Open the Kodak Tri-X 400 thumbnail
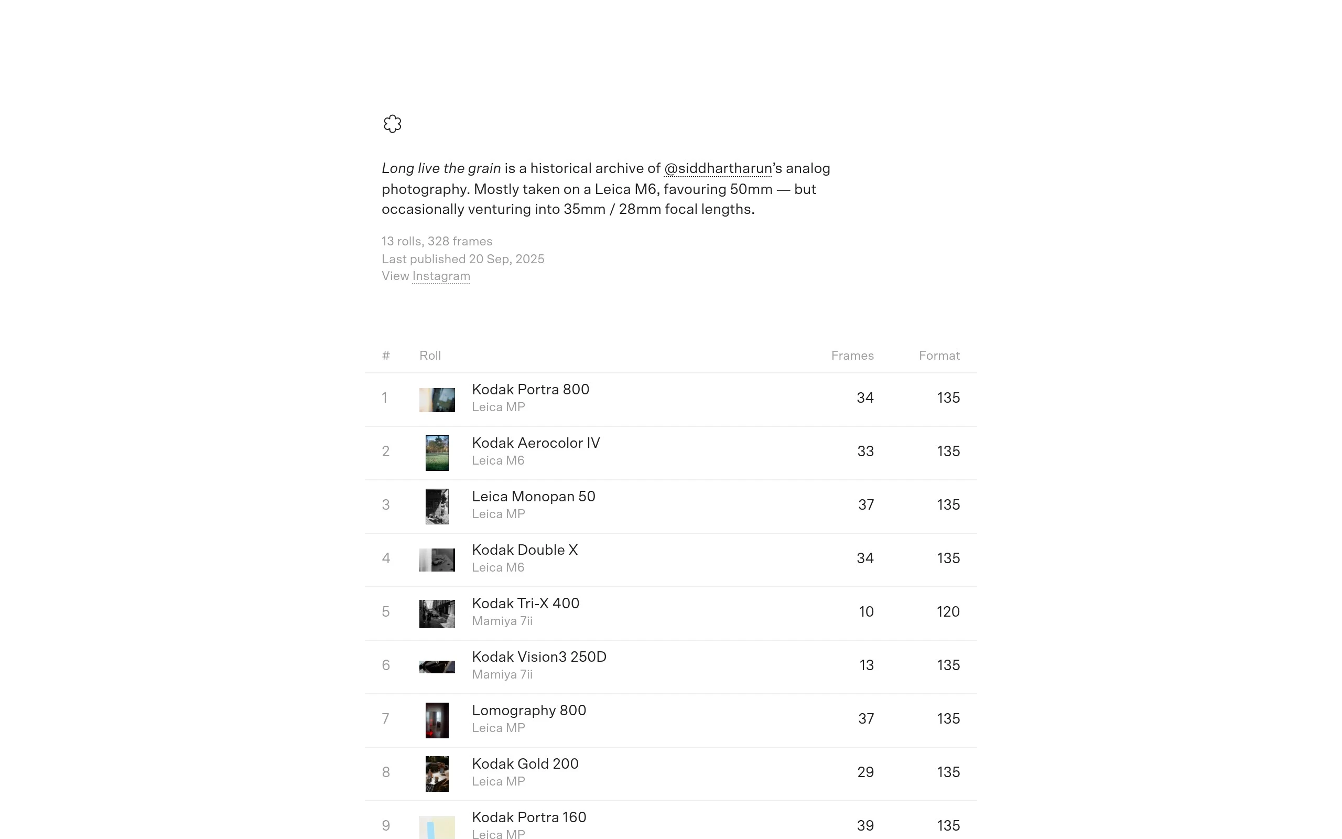 tap(437, 613)
